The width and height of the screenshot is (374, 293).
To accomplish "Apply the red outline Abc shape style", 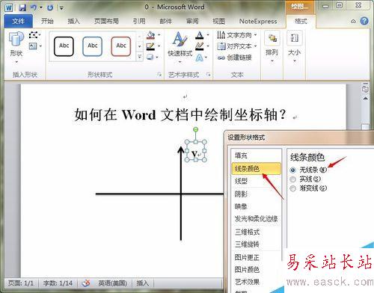I will [x=121, y=46].
